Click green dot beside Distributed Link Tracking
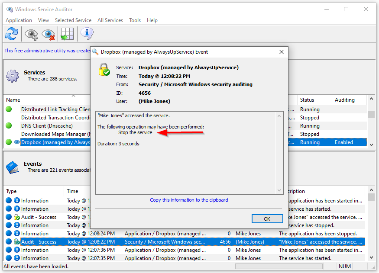Image resolution: width=379 pixels, height=273 pixels. [9, 109]
